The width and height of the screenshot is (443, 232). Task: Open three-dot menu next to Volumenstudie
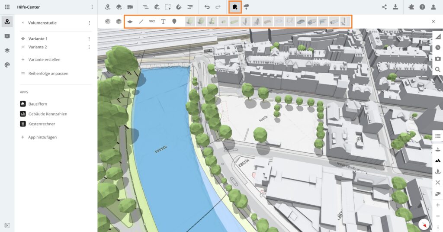[x=89, y=23]
